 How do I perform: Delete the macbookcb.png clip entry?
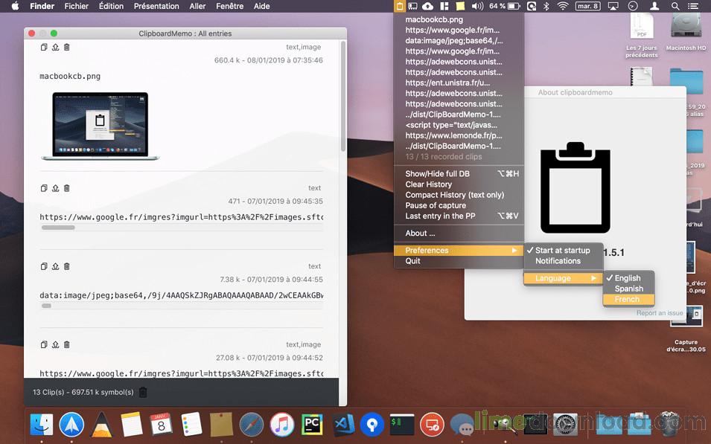[66, 47]
